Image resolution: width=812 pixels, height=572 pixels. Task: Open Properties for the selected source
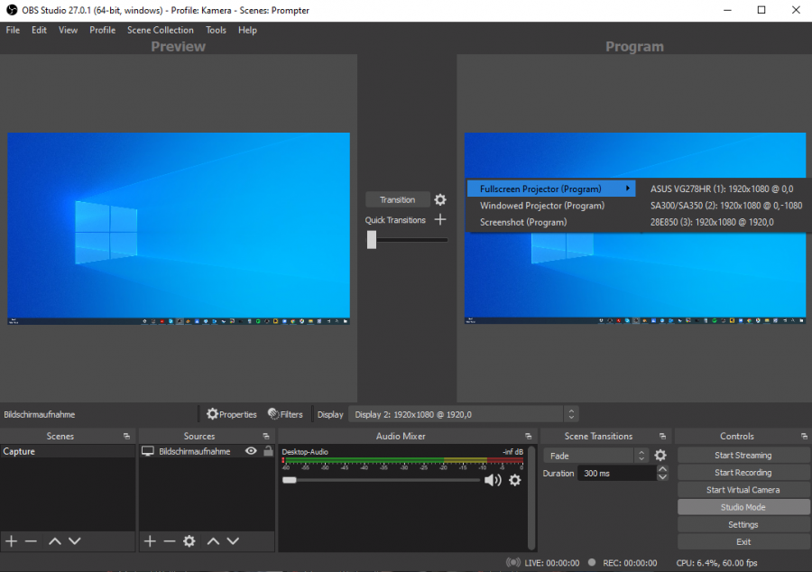click(x=232, y=414)
